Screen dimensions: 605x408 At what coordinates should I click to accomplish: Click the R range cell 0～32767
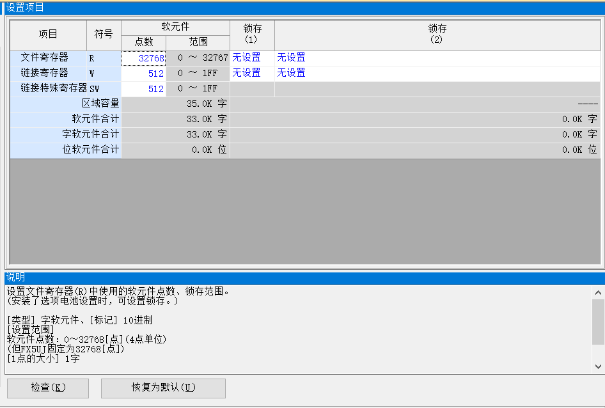coord(198,58)
